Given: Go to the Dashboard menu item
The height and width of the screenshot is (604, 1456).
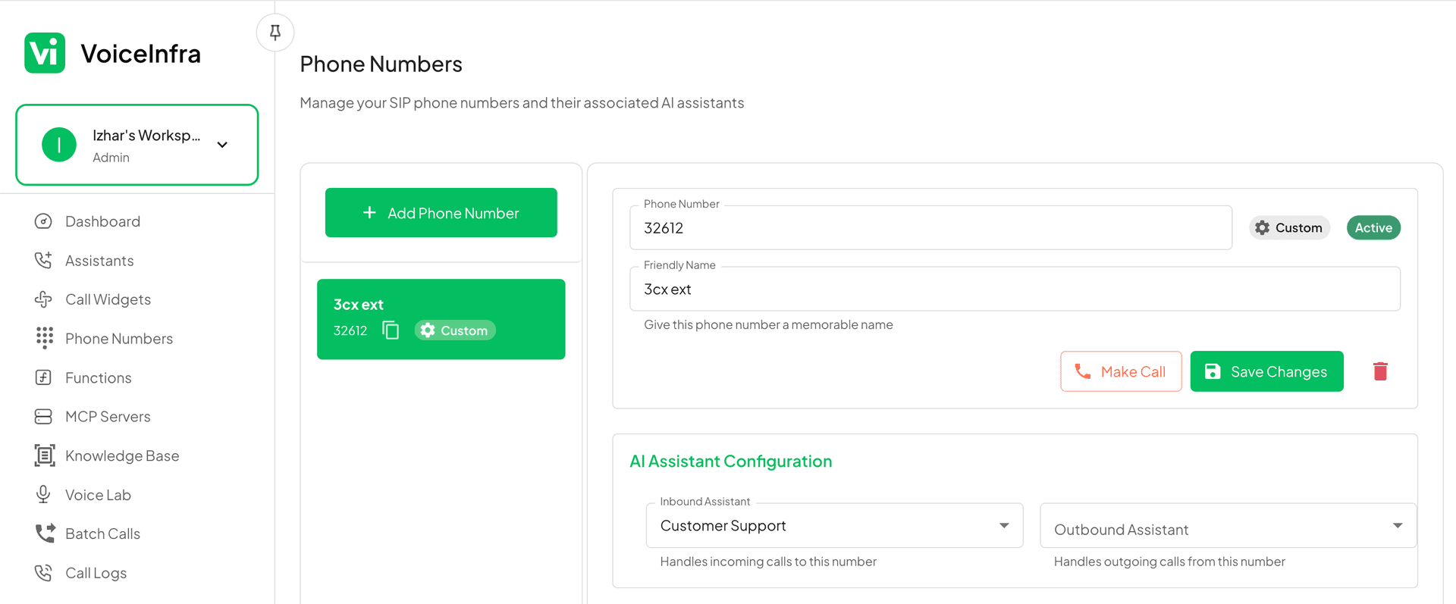Looking at the screenshot, I should (102, 221).
